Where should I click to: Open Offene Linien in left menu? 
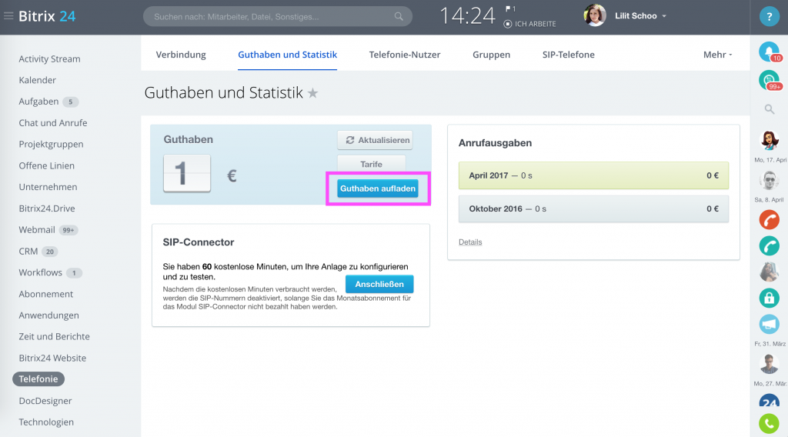pyautogui.click(x=46, y=165)
